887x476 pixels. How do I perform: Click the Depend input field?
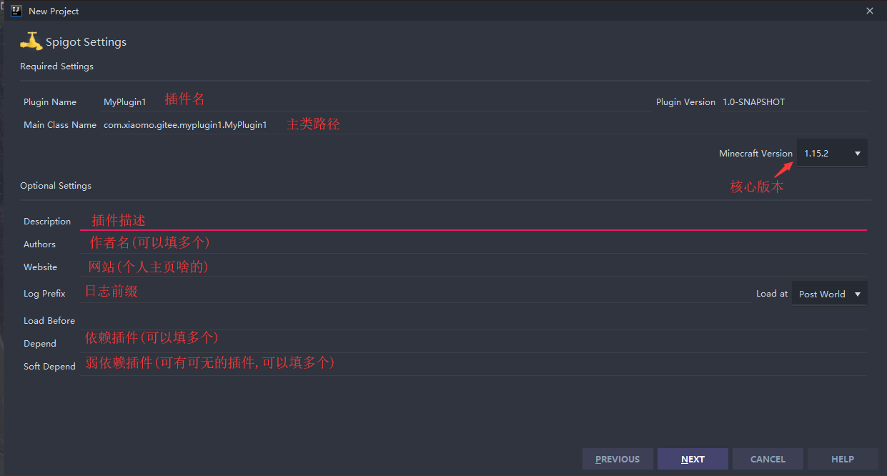pyautogui.click(x=429, y=343)
